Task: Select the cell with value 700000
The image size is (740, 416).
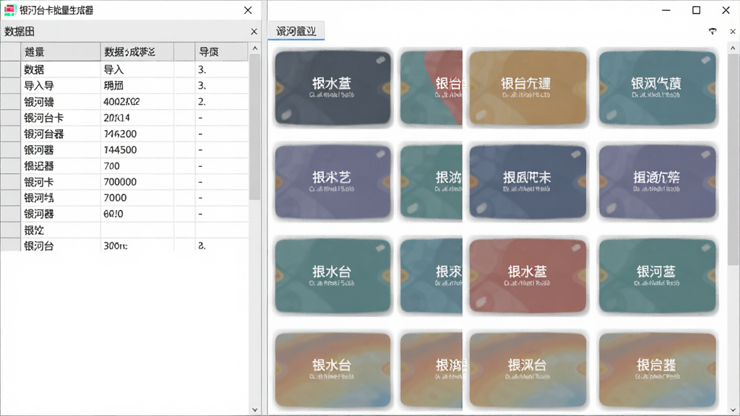Action: pos(137,182)
